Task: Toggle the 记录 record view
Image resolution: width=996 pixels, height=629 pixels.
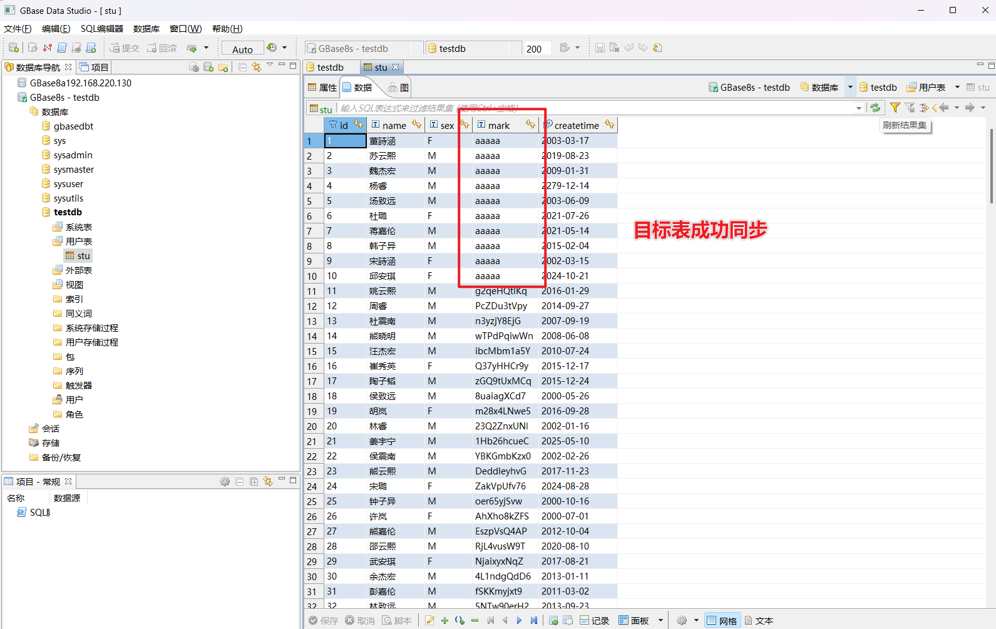Action: [595, 620]
